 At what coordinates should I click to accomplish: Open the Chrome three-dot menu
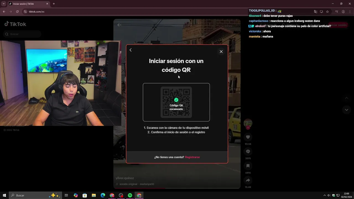[x=350, y=12]
